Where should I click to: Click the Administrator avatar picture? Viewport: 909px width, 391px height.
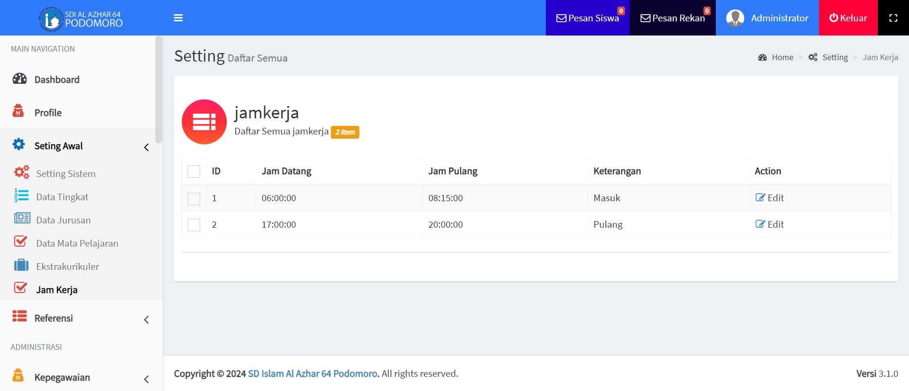(x=735, y=18)
